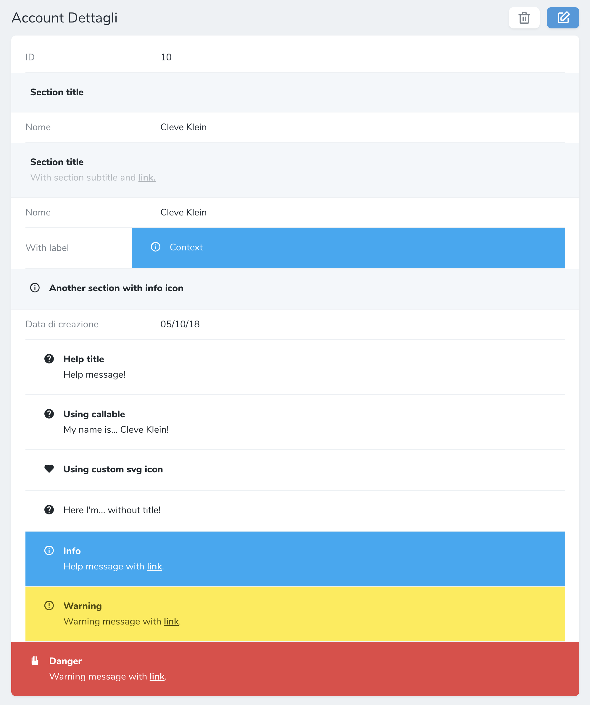Click the info icon beside Another section title

[35, 288]
